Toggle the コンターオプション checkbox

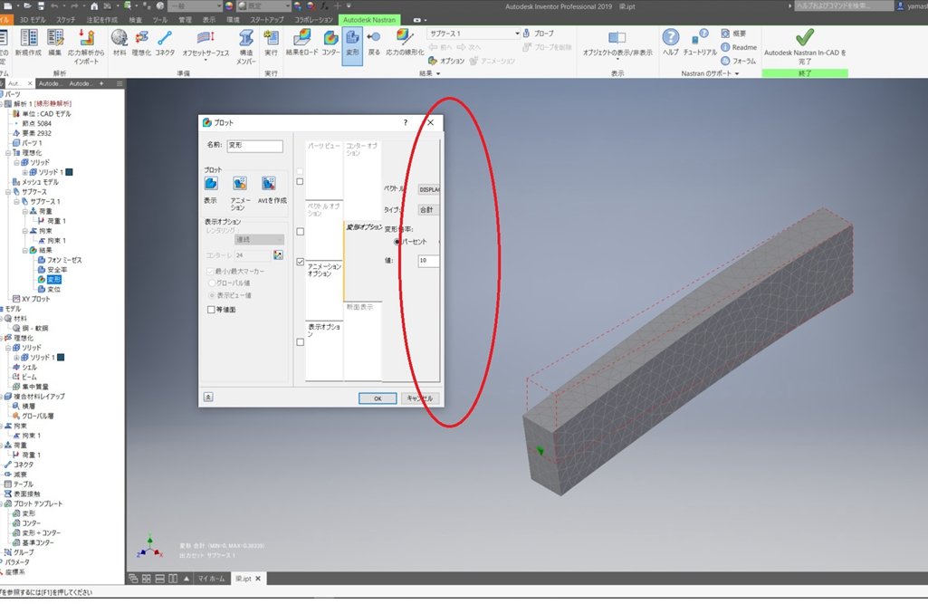pyautogui.click(x=300, y=181)
